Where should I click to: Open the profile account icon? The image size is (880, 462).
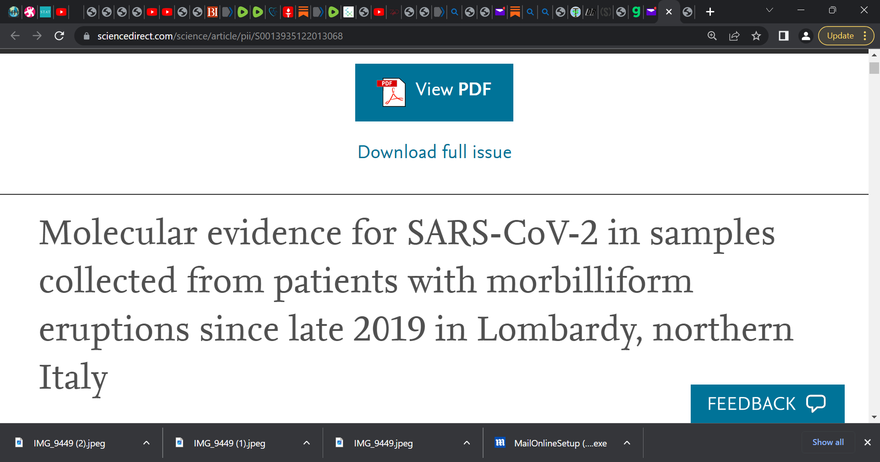pyautogui.click(x=806, y=36)
